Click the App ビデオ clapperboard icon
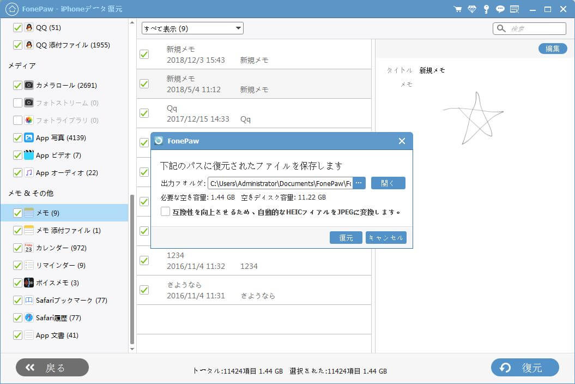Image resolution: width=575 pixels, height=384 pixels. click(29, 155)
